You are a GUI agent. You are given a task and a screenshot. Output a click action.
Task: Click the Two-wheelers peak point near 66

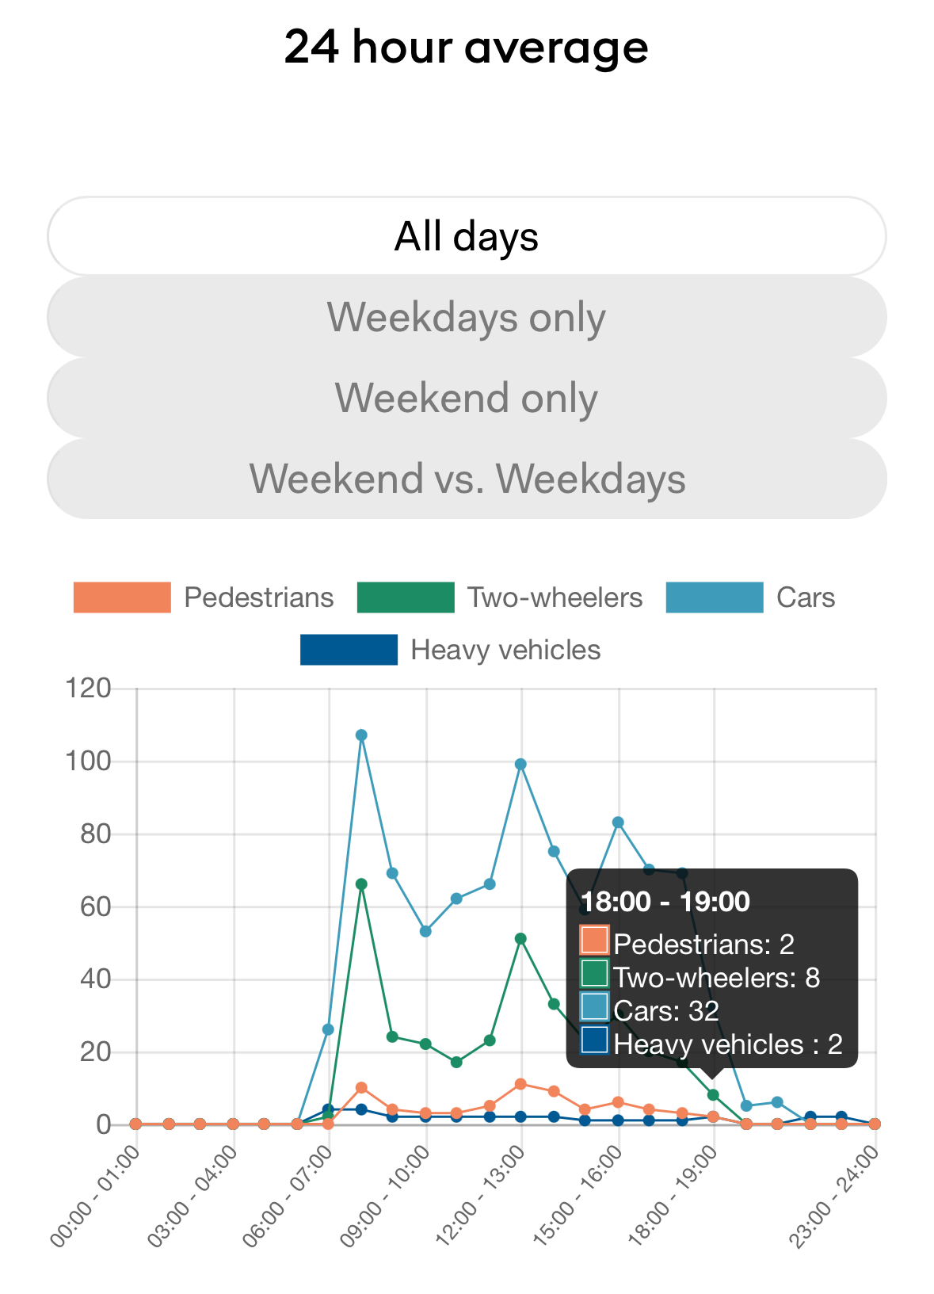(361, 884)
